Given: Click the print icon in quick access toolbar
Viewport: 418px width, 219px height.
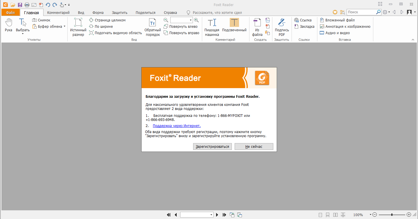Looking at the screenshot, I should pyautogui.click(x=27, y=5).
